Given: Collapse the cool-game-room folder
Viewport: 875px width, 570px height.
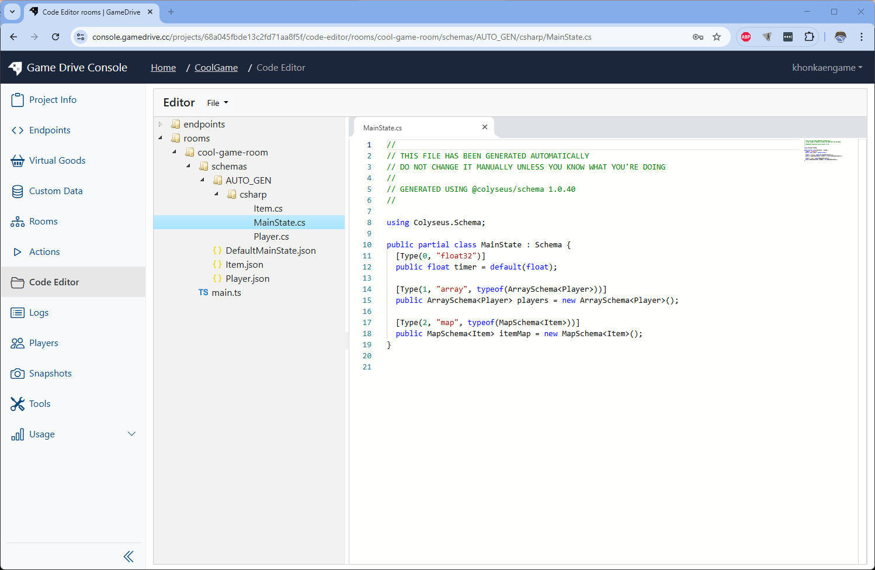Looking at the screenshot, I should pos(173,152).
